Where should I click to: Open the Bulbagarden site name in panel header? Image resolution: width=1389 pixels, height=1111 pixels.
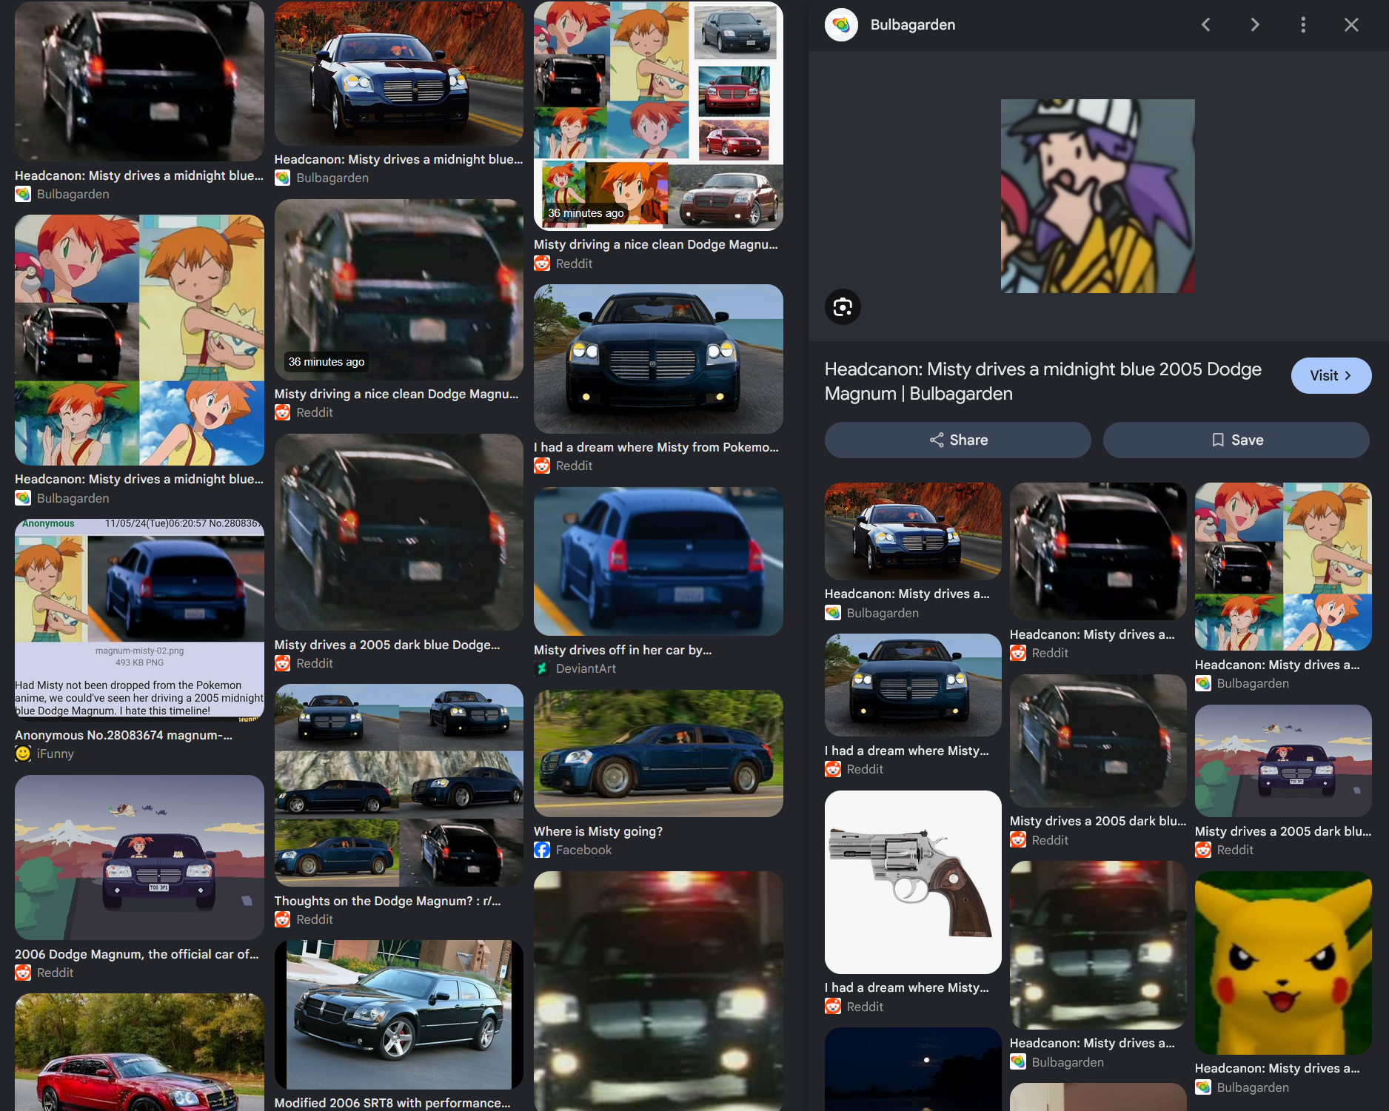(x=912, y=25)
